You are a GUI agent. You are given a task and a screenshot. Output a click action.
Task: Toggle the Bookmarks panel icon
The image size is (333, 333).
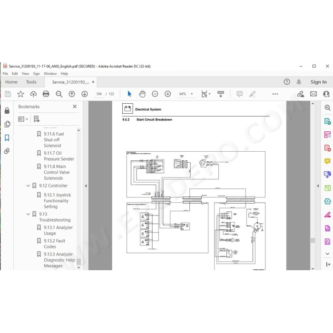coord(7,137)
